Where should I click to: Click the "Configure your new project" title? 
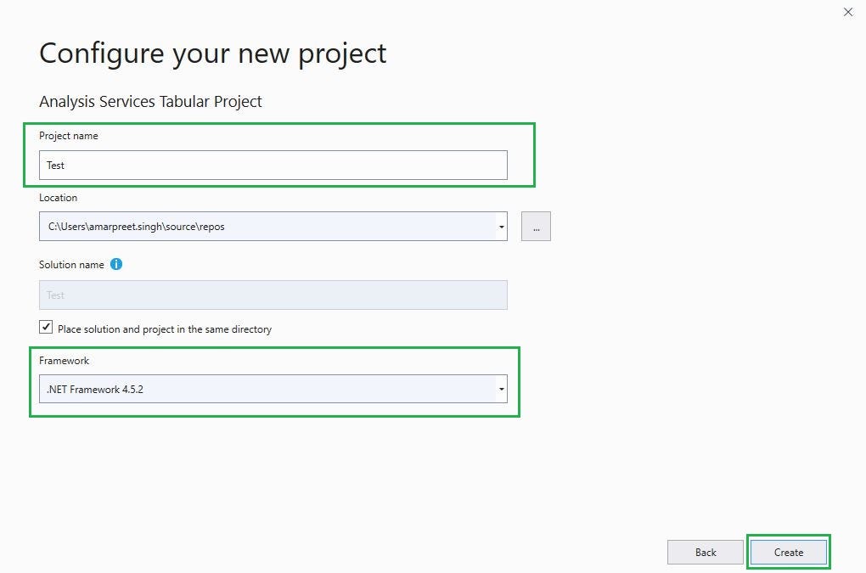(212, 53)
